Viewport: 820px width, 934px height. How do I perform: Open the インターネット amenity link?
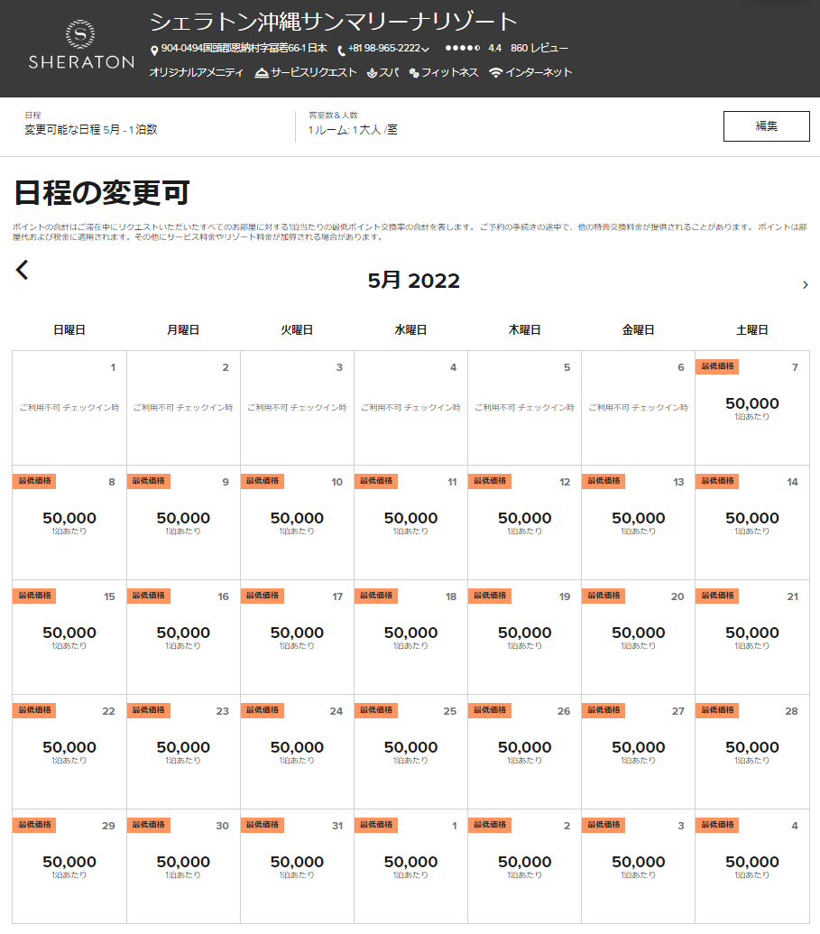[539, 73]
